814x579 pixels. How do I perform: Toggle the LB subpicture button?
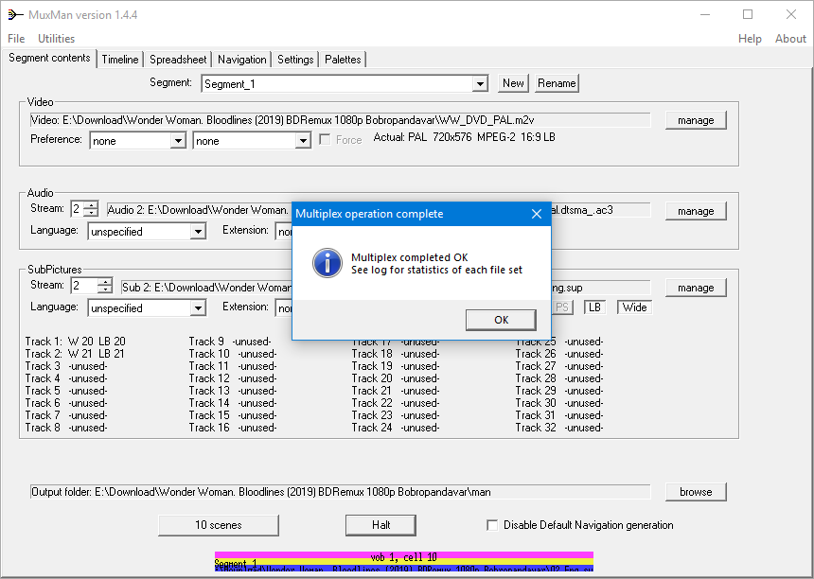[x=594, y=307]
